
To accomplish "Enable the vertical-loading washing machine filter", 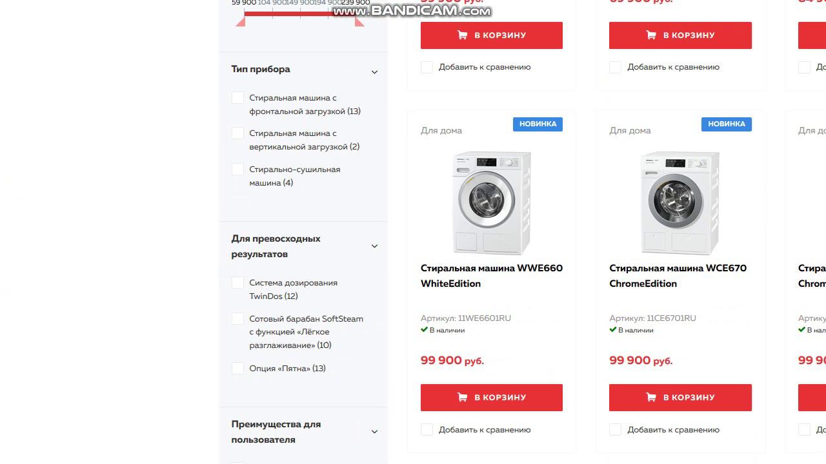I will click(237, 133).
